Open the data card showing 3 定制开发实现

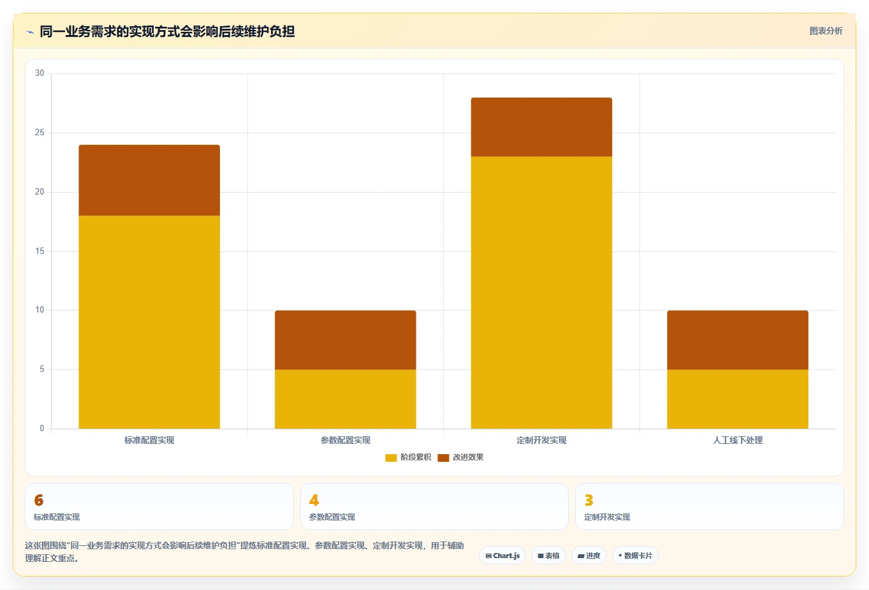coord(710,506)
